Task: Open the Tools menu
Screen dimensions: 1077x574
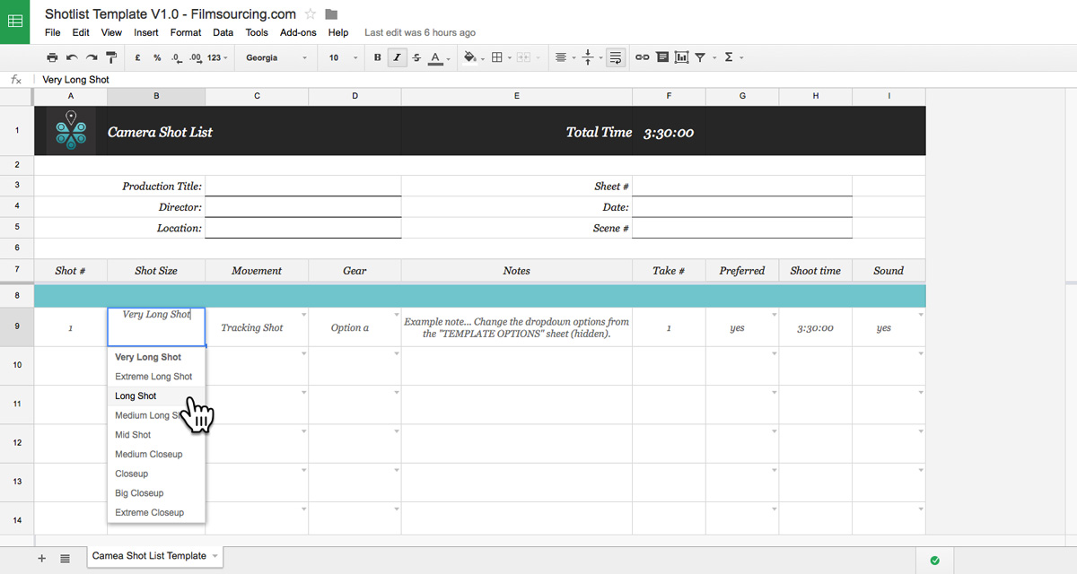Action: 257,32
